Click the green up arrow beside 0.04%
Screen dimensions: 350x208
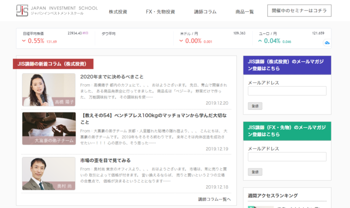pyautogui.click(x=260, y=41)
